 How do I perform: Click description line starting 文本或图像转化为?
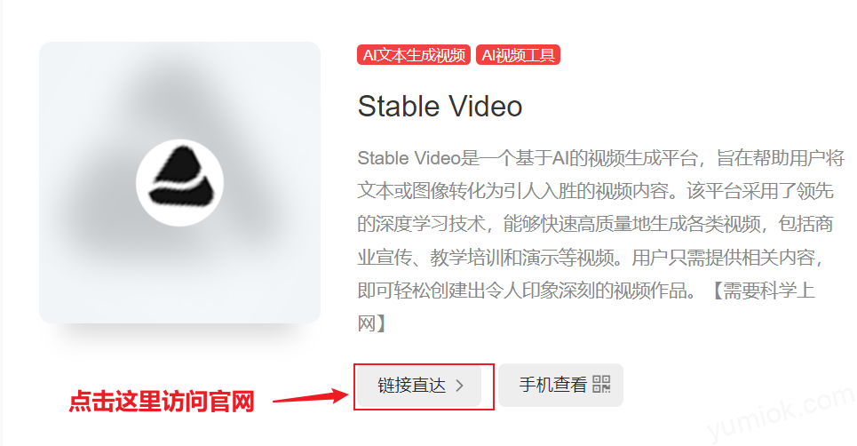pos(595,191)
